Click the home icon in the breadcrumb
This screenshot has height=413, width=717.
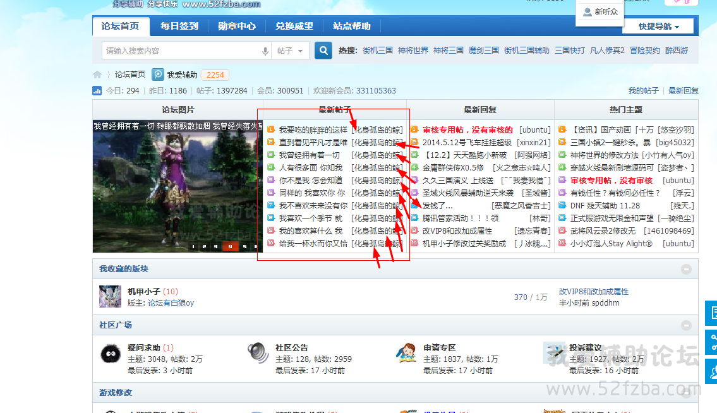(x=97, y=75)
